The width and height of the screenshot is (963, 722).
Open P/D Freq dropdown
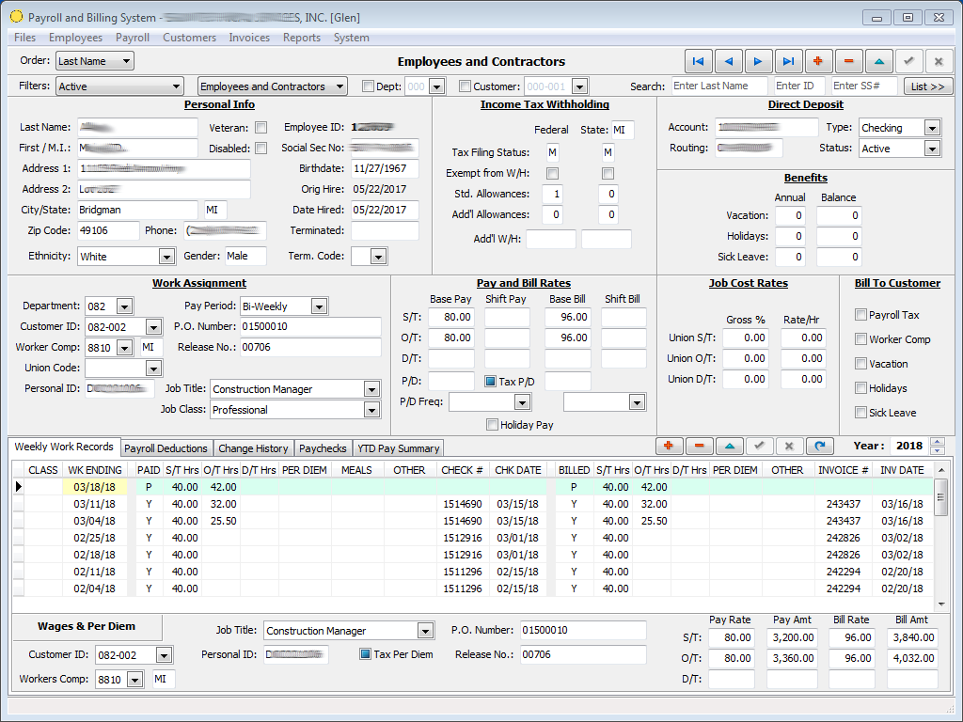[522, 402]
